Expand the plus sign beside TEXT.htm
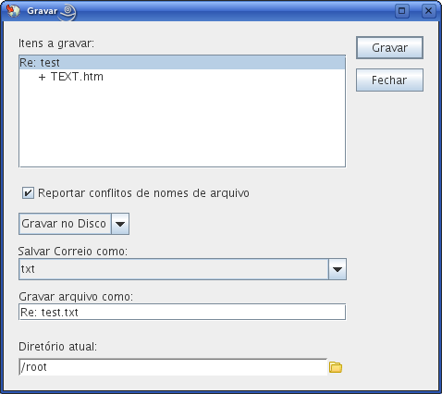The image size is (442, 394). coord(42,77)
